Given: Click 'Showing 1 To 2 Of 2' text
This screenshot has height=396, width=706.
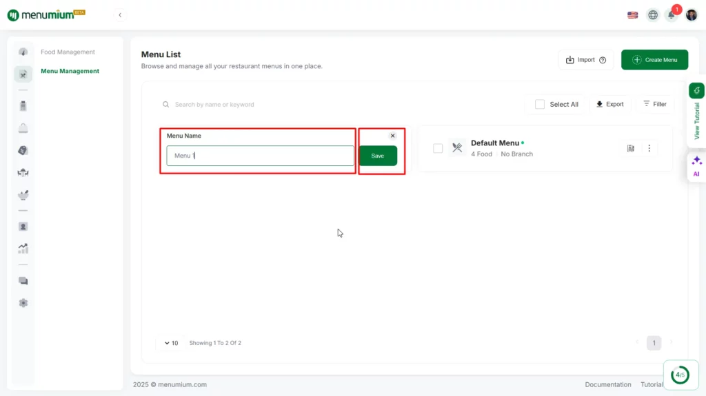Looking at the screenshot, I should [x=215, y=343].
